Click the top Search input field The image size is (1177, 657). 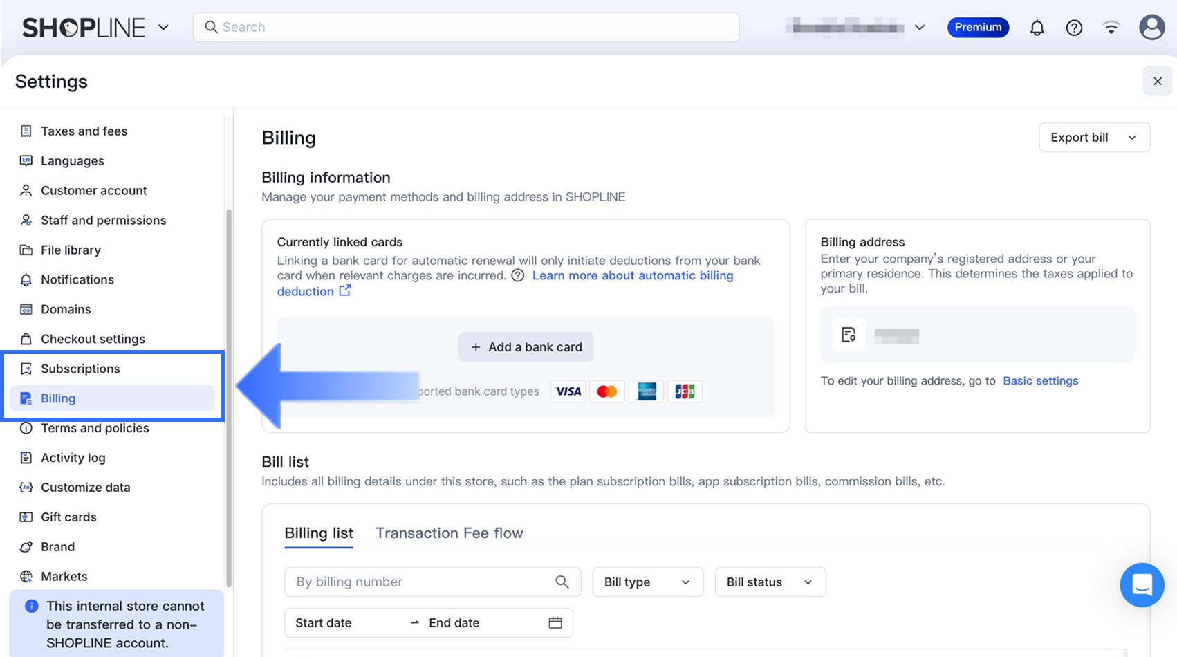click(466, 28)
